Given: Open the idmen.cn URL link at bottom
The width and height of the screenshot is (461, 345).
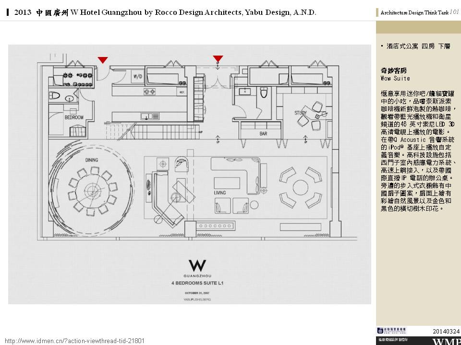Looking at the screenshot, I should click(x=74, y=340).
